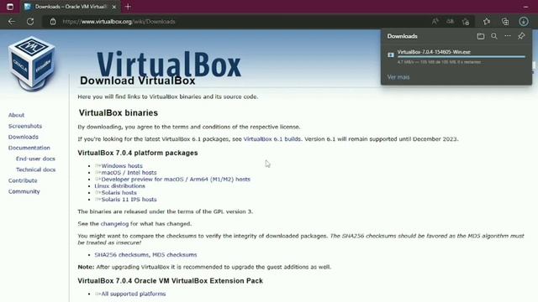538x302 pixels.
Task: Open the SHA256 checksums link
Action: point(121,255)
